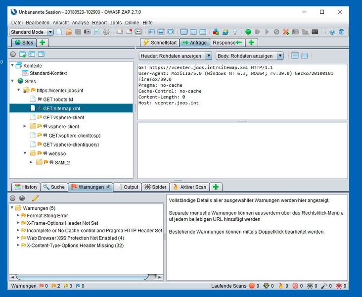Click the red flag high alerts icon in the status bar

pos(42,286)
